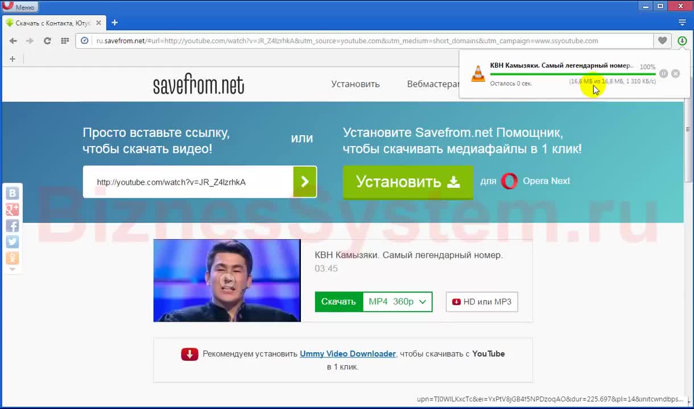
Task: Open the Ummy Video Downloader link
Action: click(x=348, y=353)
